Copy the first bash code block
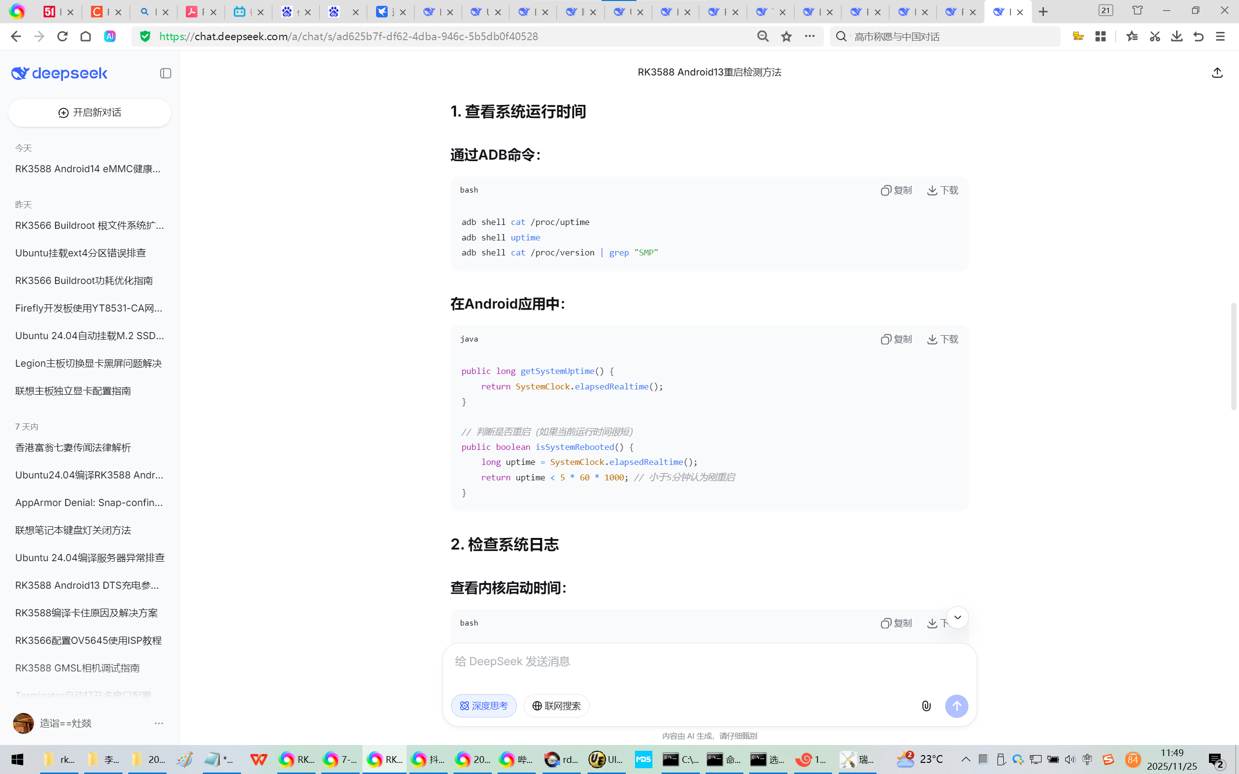Viewport: 1239px width, 774px height. [x=896, y=191]
